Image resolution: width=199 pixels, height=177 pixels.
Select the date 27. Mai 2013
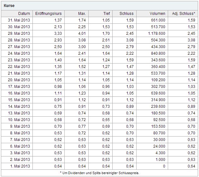[x=19, y=46]
